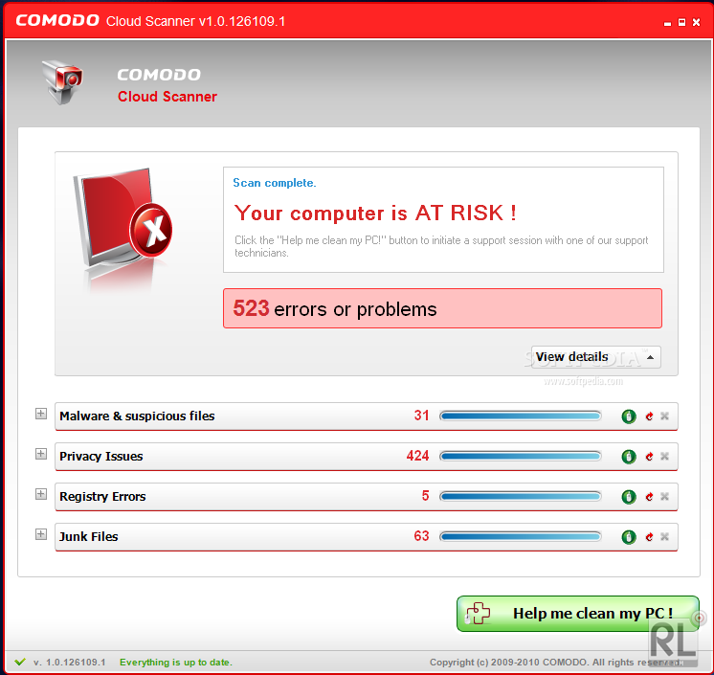Click the 523 errors or problems banner
The width and height of the screenshot is (714, 675).
(442, 308)
